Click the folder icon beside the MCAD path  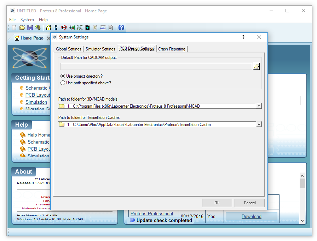click(x=62, y=106)
